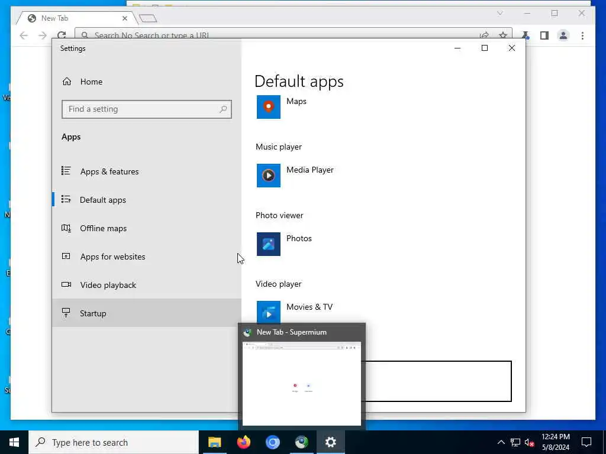Open the browser side panel icon
Viewport: 606px width, 454px height.
point(544,35)
